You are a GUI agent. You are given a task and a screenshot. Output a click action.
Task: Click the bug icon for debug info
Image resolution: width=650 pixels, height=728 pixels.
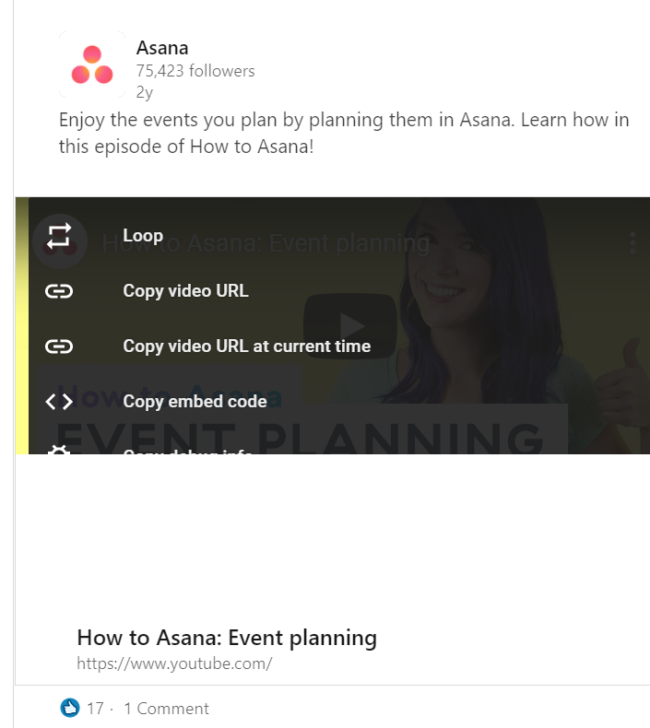point(59,450)
